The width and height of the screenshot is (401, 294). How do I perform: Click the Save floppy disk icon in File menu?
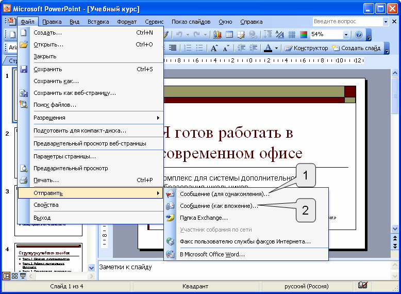(x=24, y=69)
